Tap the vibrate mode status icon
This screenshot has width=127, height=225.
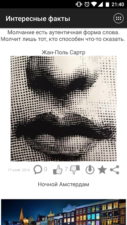tap(79, 4)
